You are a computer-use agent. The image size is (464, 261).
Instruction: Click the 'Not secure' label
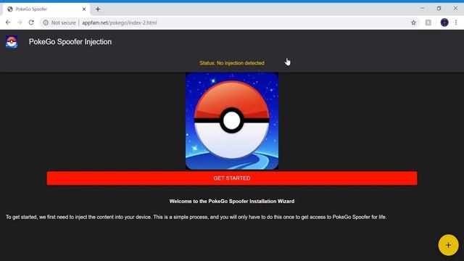63,22
